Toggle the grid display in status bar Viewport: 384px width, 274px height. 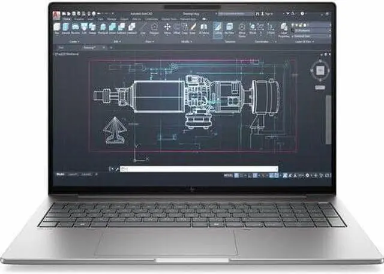pyautogui.click(x=238, y=174)
